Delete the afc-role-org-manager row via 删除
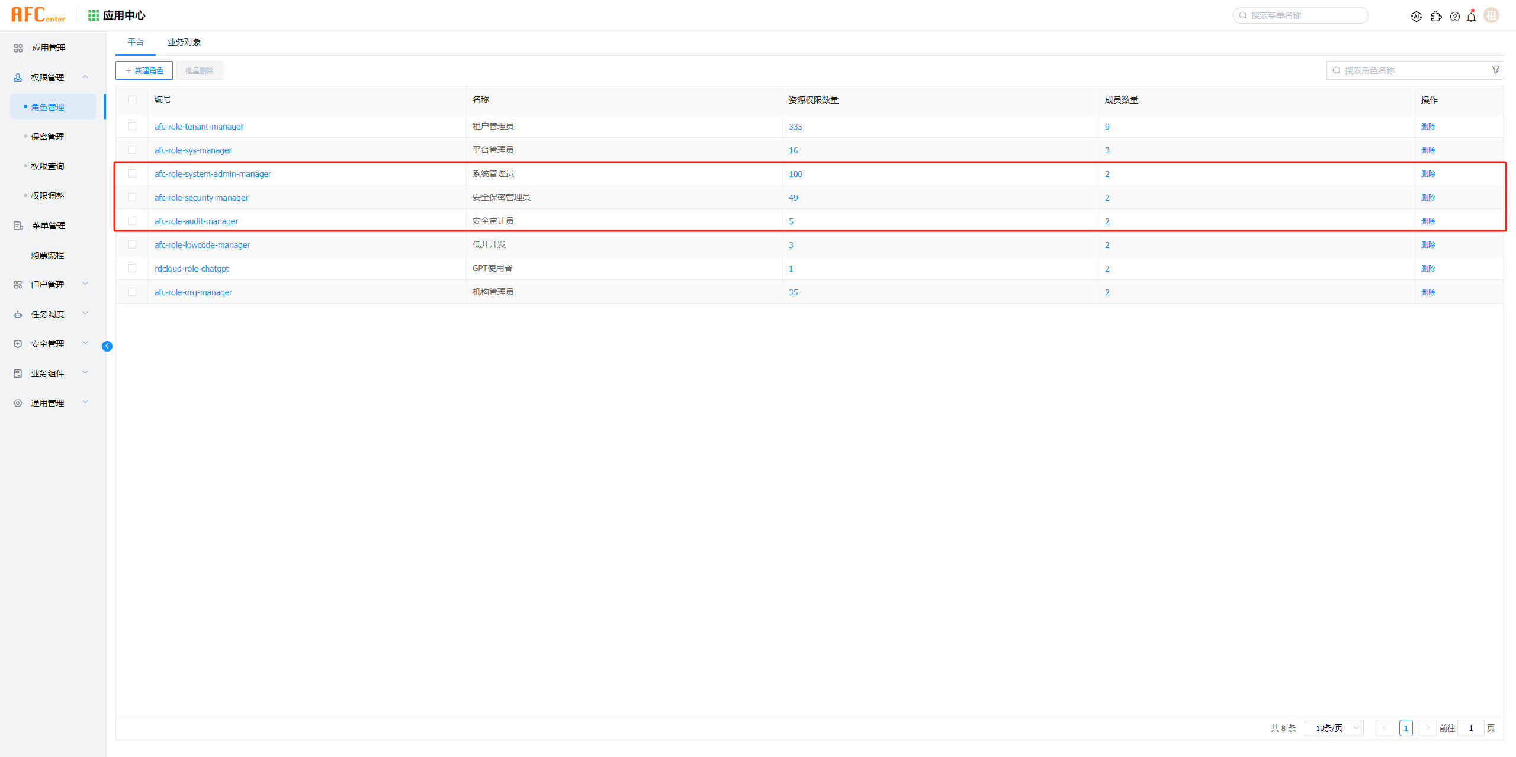Image resolution: width=1516 pixels, height=757 pixels. [x=1428, y=292]
